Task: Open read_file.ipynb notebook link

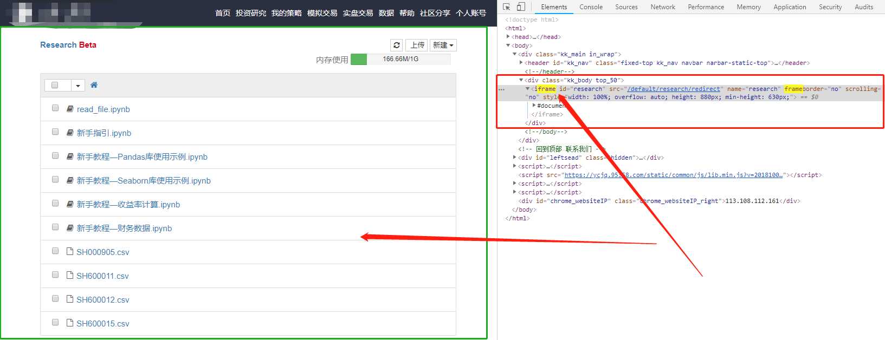Action: [x=103, y=109]
